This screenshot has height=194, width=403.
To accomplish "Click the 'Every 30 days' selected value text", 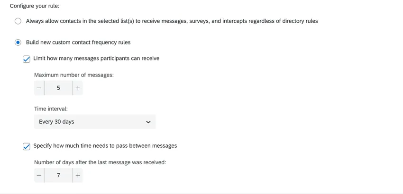I will pyautogui.click(x=56, y=122).
